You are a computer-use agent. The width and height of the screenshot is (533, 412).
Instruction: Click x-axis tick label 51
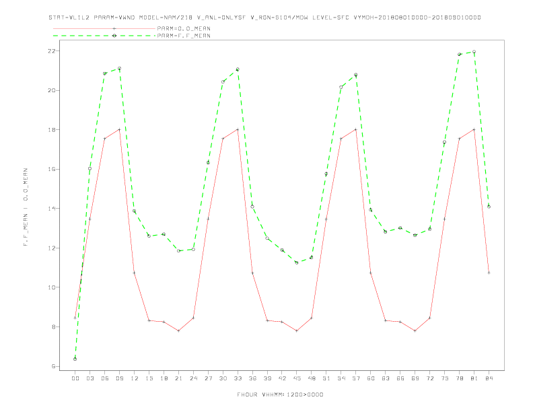(326, 378)
